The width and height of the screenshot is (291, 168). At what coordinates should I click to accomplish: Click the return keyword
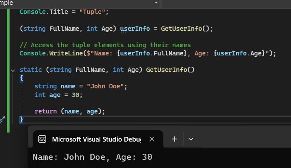(x=46, y=111)
